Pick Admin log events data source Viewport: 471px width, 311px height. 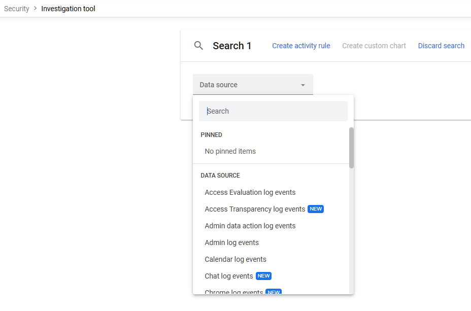(231, 243)
